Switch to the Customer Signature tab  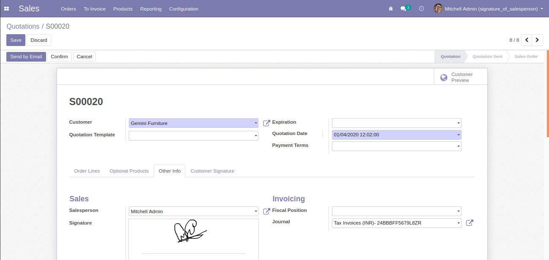(x=212, y=171)
